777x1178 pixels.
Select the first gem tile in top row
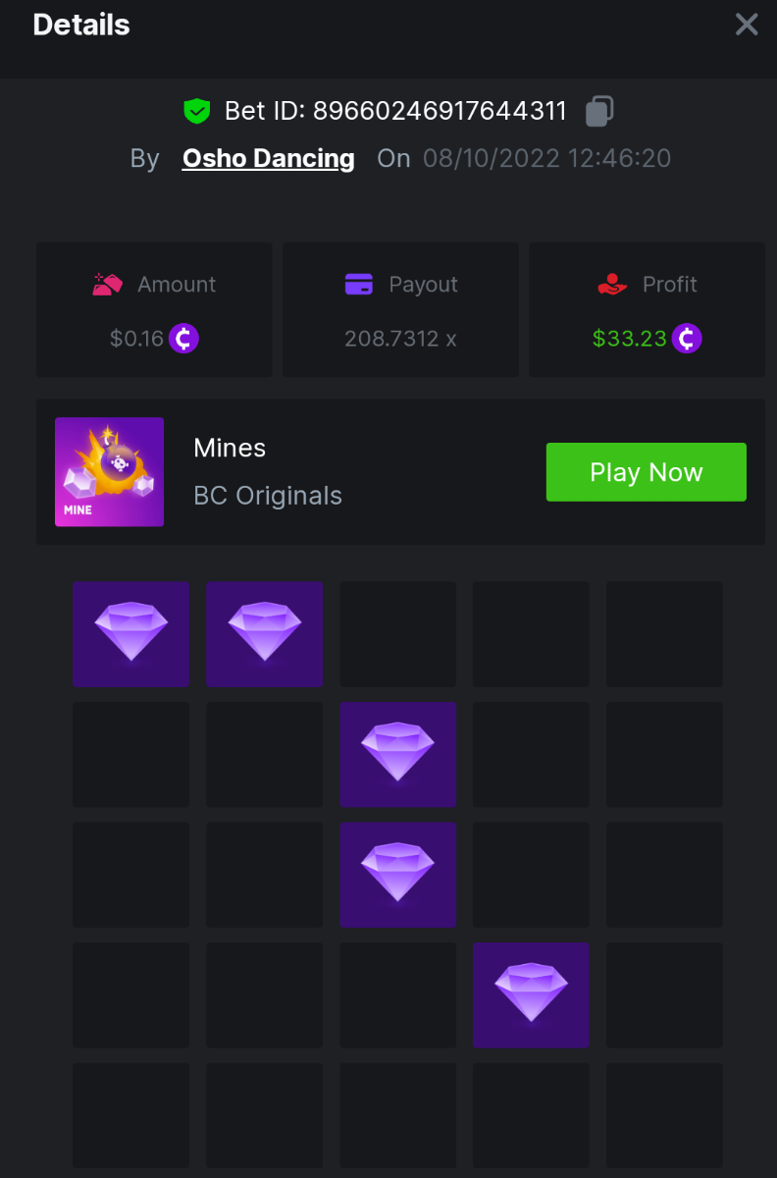coord(130,634)
